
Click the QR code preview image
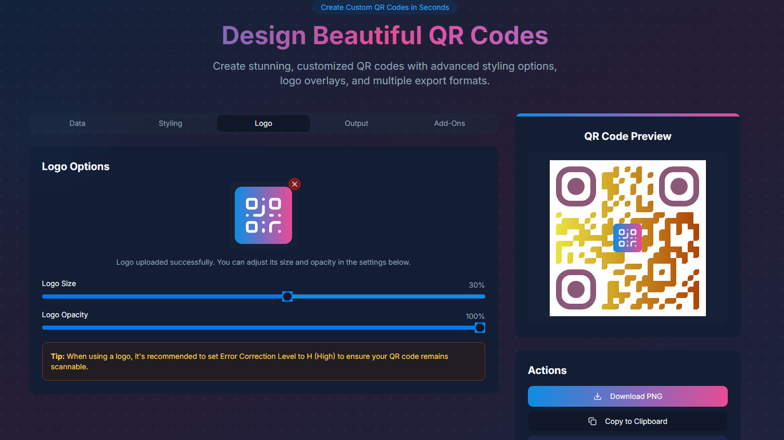[628, 238]
